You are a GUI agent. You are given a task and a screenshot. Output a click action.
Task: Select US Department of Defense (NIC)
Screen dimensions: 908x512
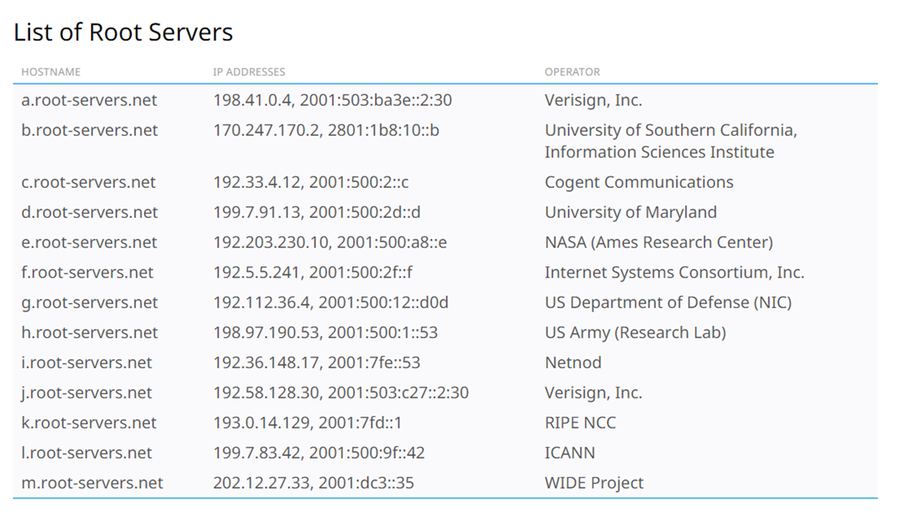pyautogui.click(x=668, y=303)
